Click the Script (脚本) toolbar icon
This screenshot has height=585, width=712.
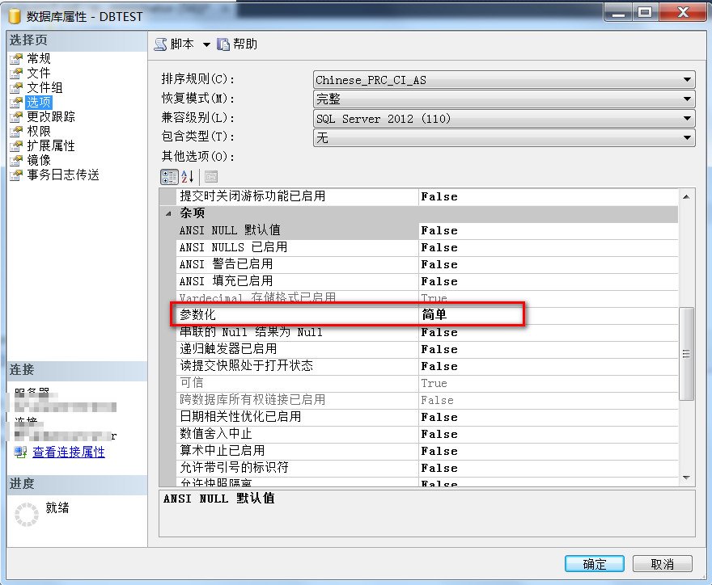pyautogui.click(x=160, y=44)
